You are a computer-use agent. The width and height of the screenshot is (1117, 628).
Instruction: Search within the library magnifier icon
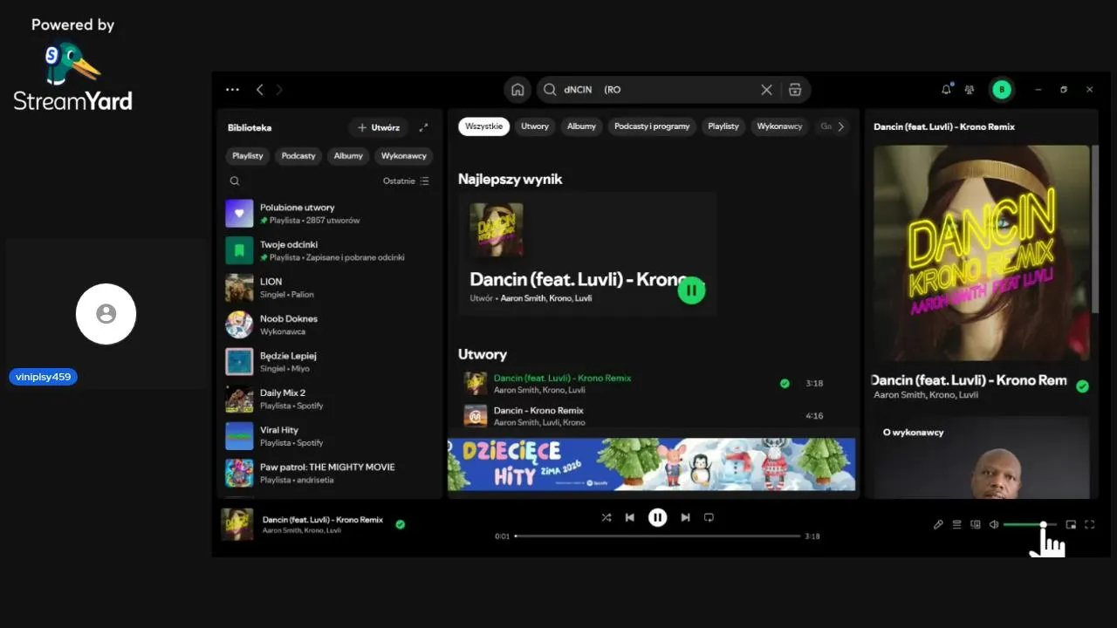click(x=235, y=181)
